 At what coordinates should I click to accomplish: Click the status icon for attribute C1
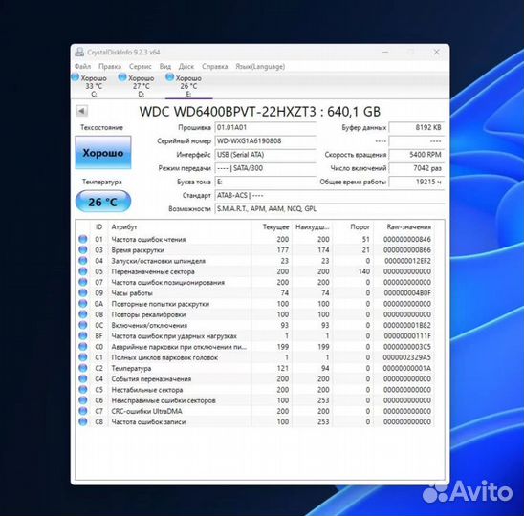tap(83, 357)
